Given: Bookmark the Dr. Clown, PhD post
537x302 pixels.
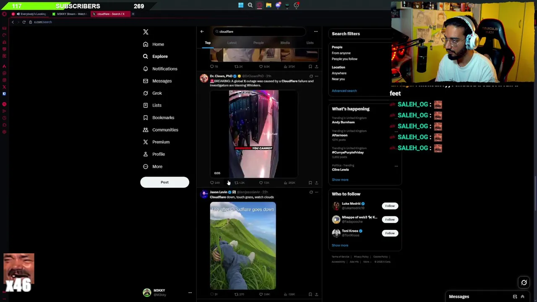Looking at the screenshot, I should pyautogui.click(x=310, y=183).
